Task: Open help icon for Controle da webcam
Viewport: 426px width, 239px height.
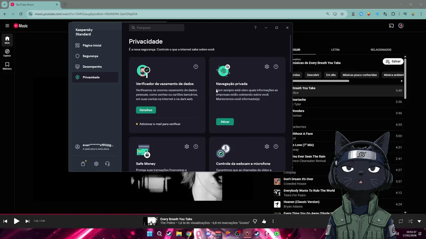Action: (276, 146)
